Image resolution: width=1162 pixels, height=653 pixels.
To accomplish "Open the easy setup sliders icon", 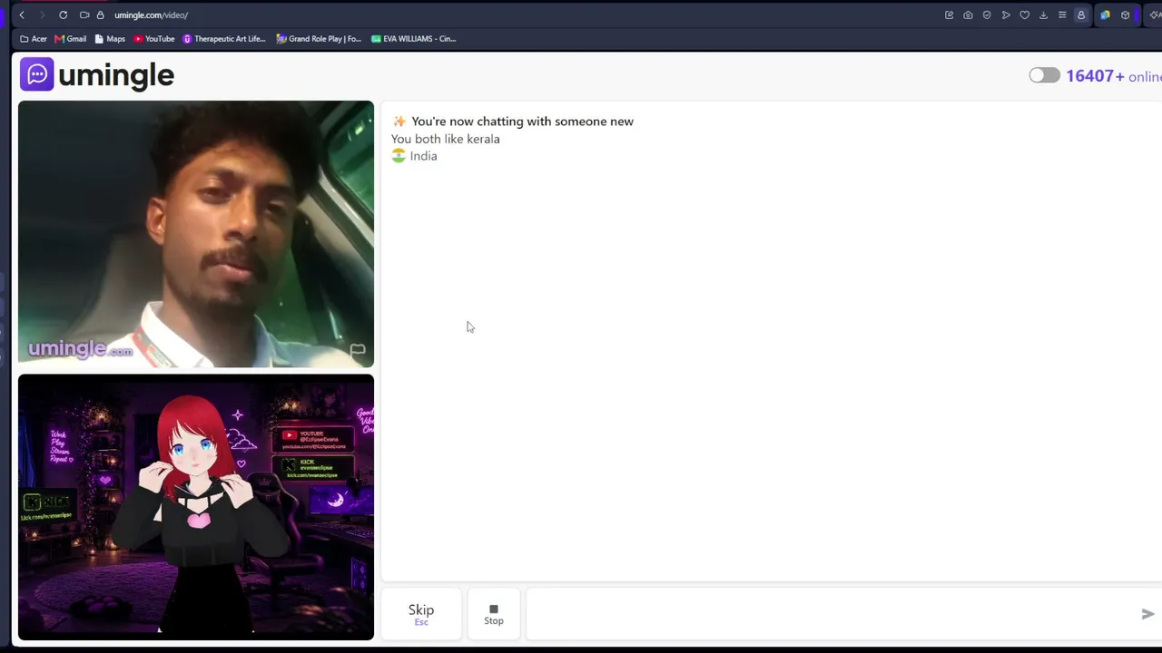I will [1062, 15].
